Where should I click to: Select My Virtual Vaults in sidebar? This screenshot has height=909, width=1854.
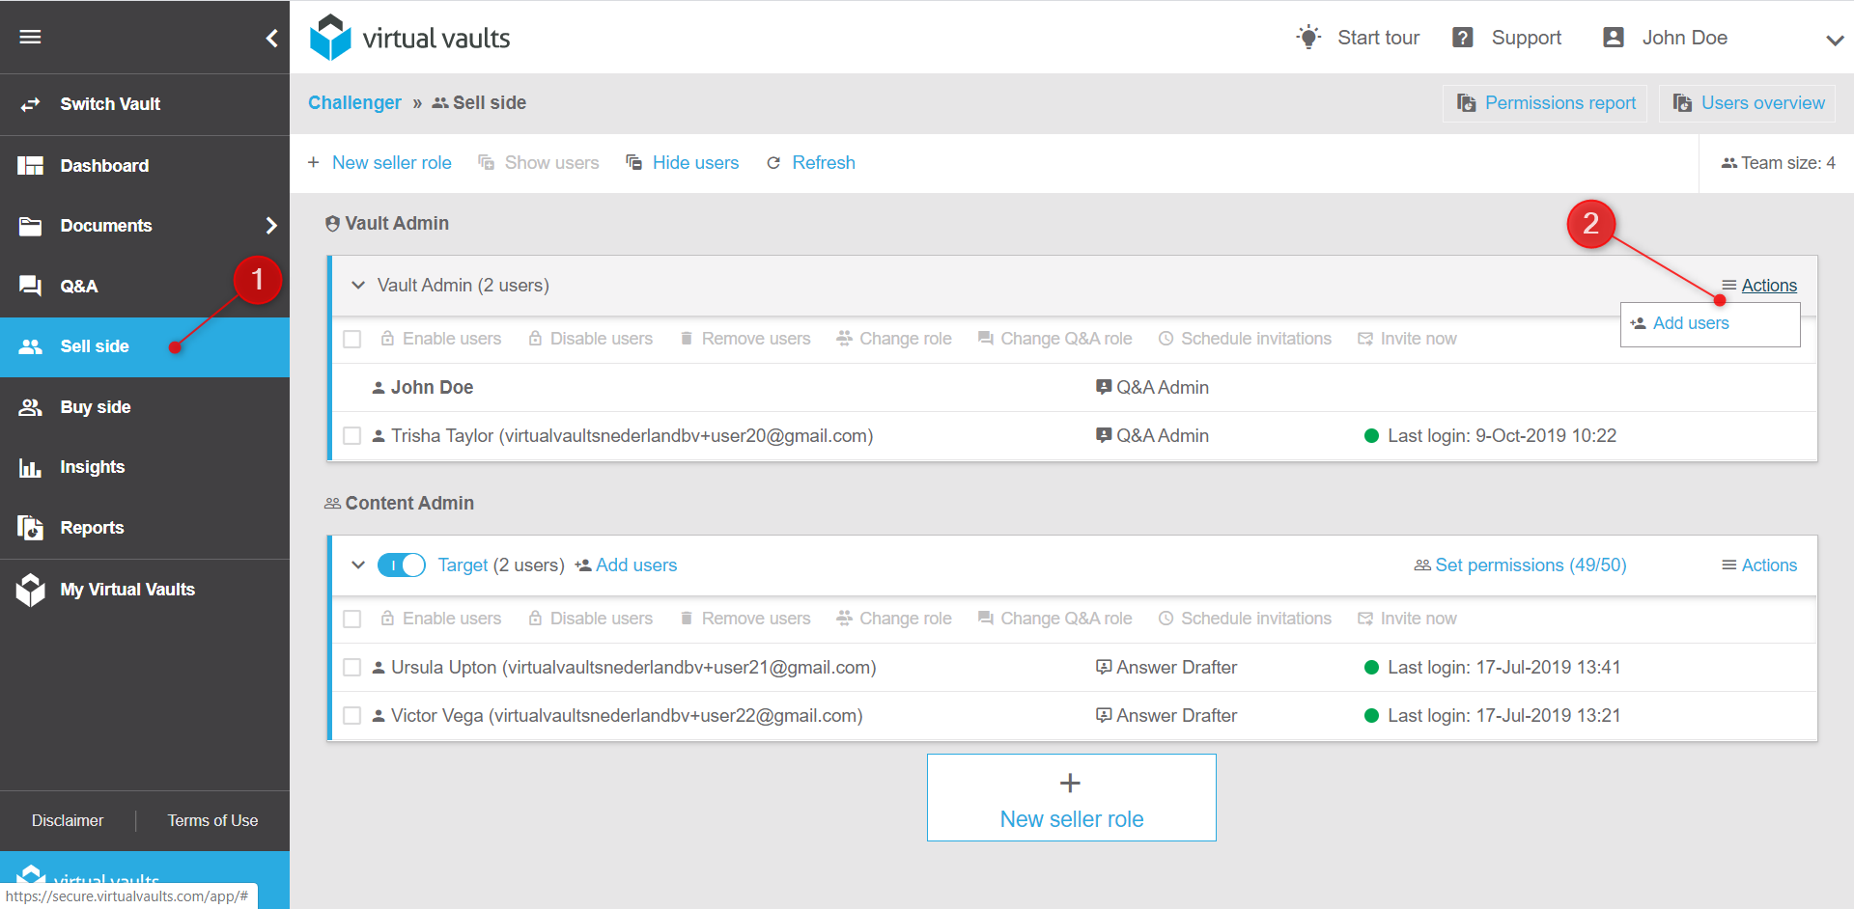(127, 589)
